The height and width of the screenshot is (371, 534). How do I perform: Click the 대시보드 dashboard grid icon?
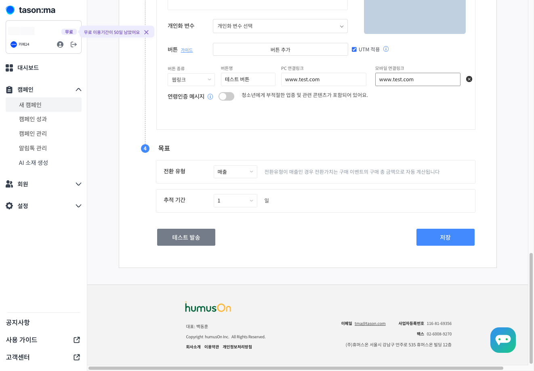pyautogui.click(x=9, y=68)
